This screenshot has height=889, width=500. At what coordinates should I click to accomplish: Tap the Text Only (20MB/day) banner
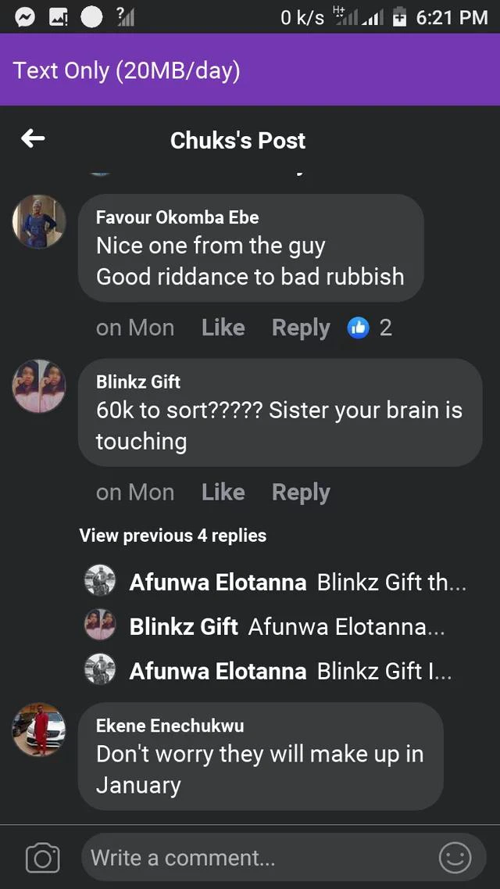(x=127, y=70)
